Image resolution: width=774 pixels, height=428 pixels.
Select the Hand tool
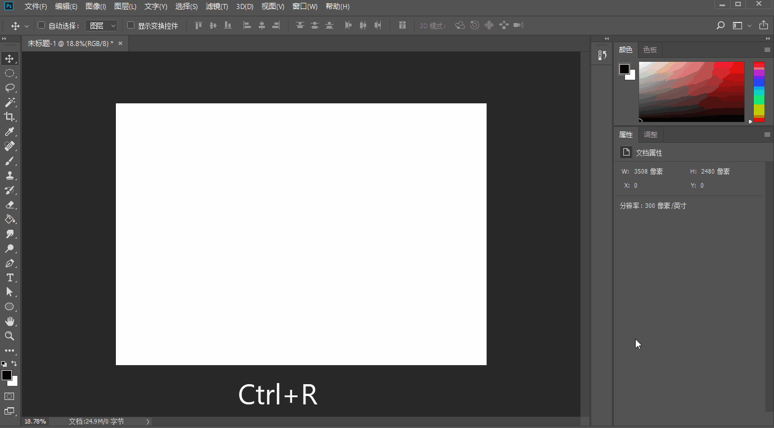pyautogui.click(x=9, y=321)
